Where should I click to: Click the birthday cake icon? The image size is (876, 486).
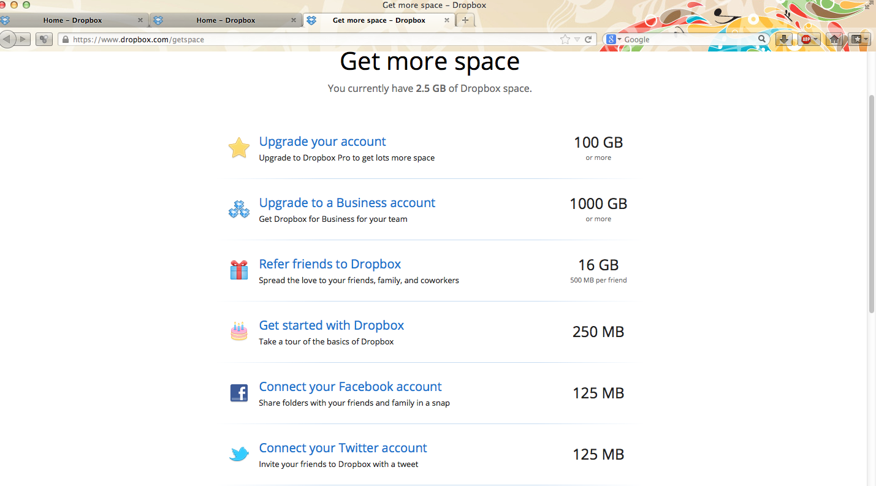tap(238, 332)
